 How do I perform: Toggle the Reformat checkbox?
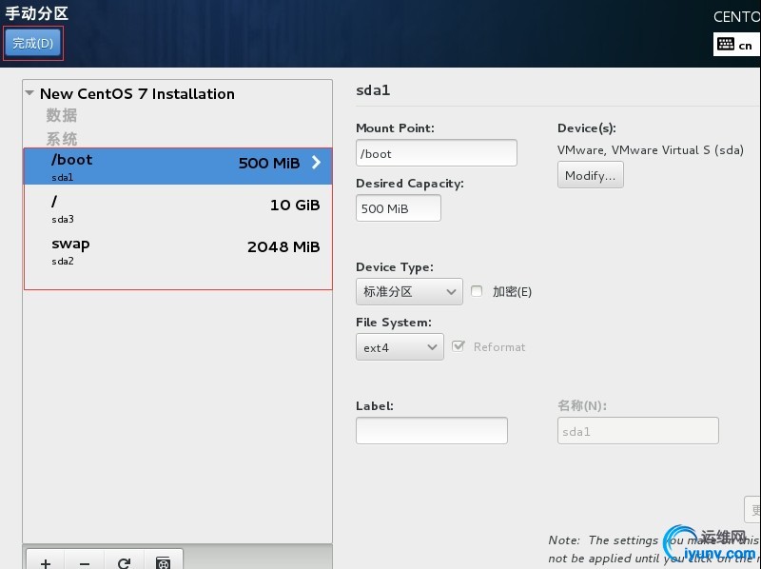pyautogui.click(x=459, y=346)
